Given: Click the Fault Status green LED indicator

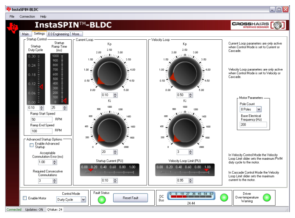Looking at the screenshot, I should click(x=101, y=199).
